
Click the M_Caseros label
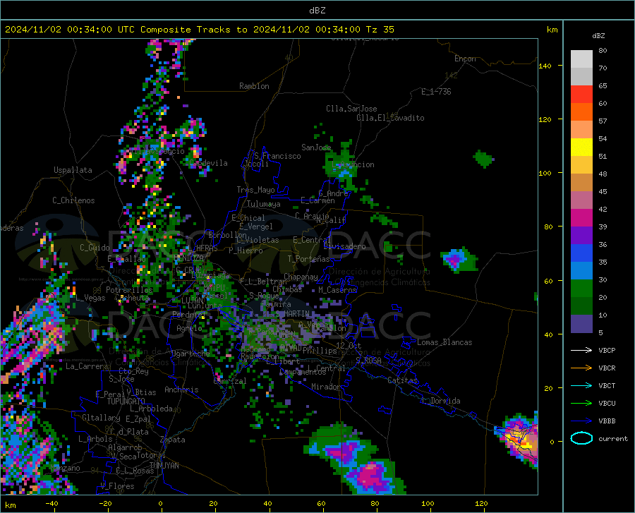click(x=337, y=290)
